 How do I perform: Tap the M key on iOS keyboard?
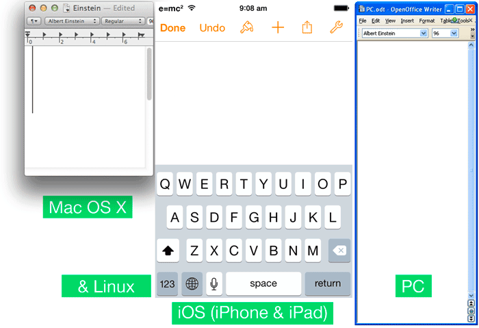pyautogui.click(x=313, y=251)
